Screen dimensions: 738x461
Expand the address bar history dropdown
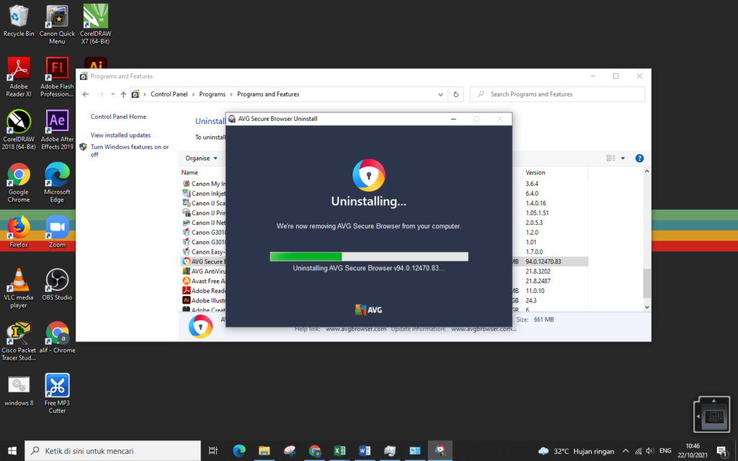point(440,94)
